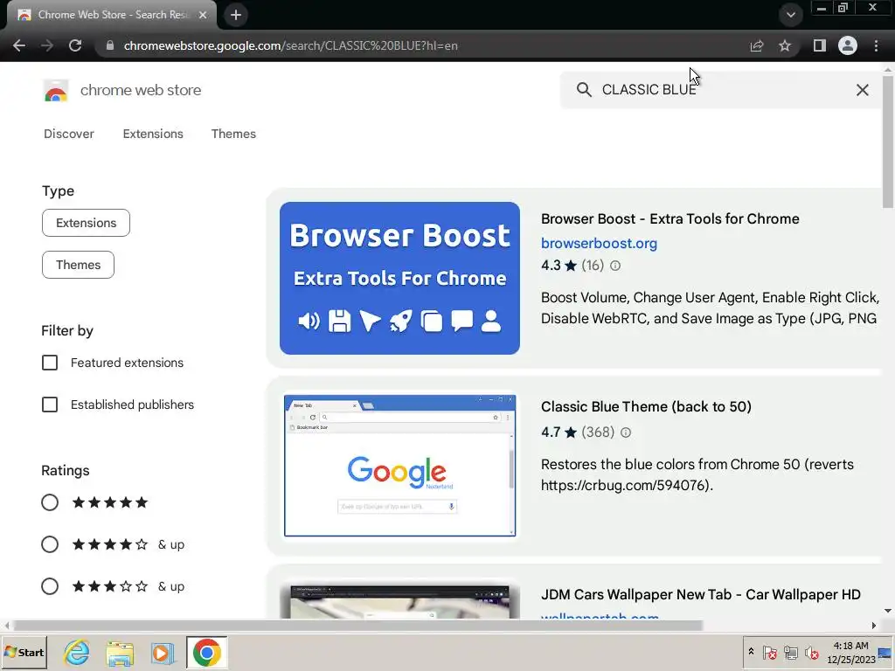Visit the browserboost.org link
The width and height of the screenshot is (895, 671).
click(599, 243)
